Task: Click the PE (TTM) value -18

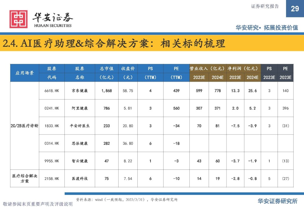Action: (176, 144)
